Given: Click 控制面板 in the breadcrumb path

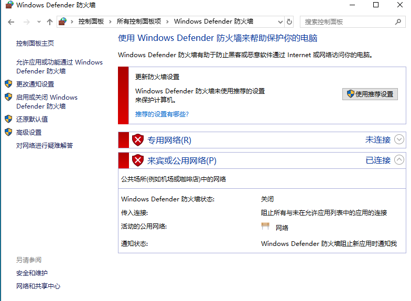Looking at the screenshot, I should pyautogui.click(x=91, y=21).
